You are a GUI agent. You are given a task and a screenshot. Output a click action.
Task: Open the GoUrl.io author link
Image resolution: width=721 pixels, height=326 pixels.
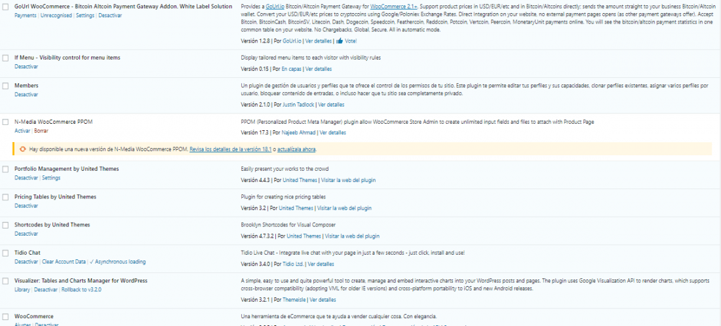point(292,41)
